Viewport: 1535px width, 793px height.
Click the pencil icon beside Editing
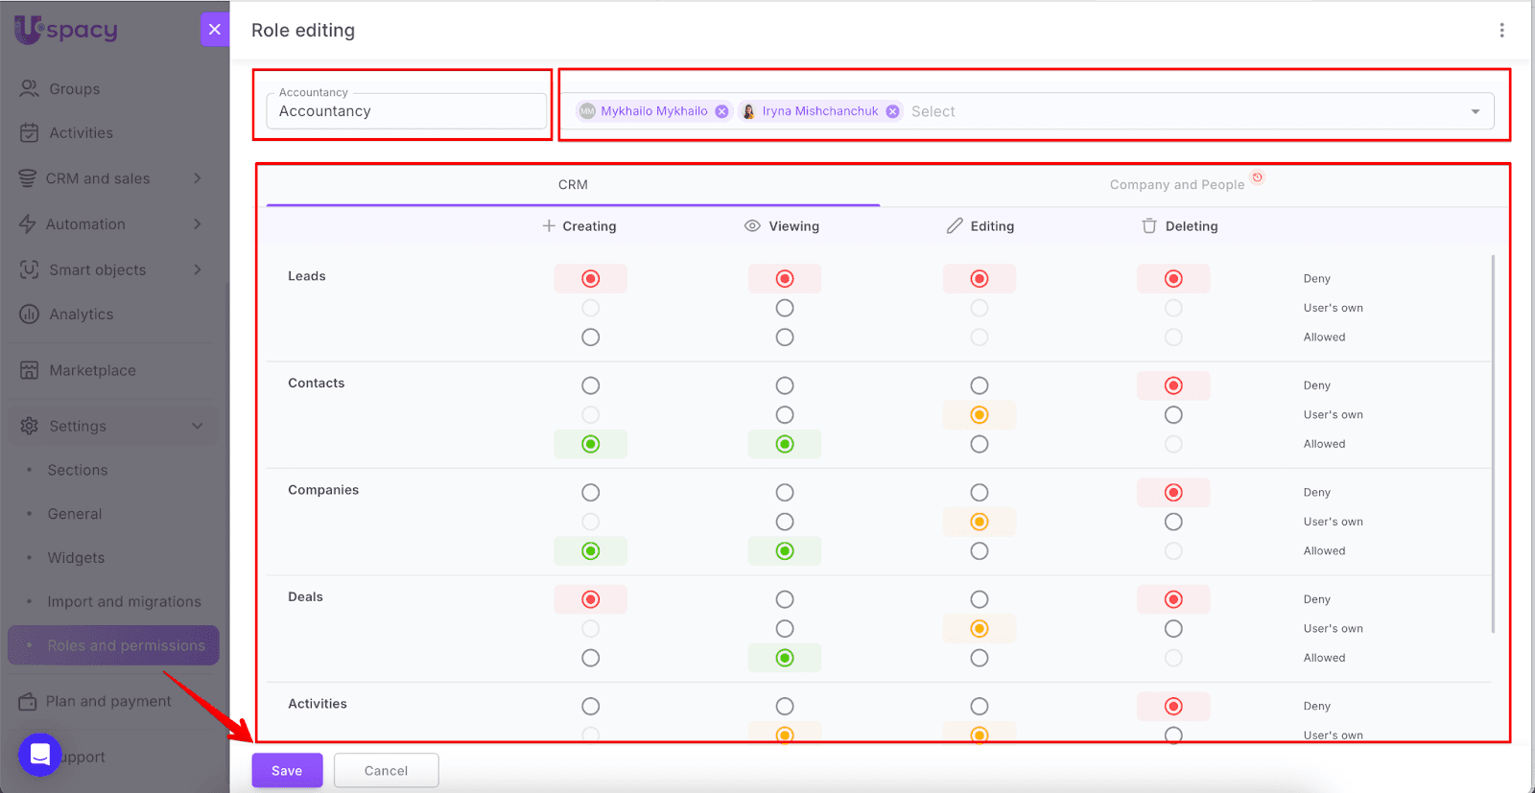pos(955,226)
